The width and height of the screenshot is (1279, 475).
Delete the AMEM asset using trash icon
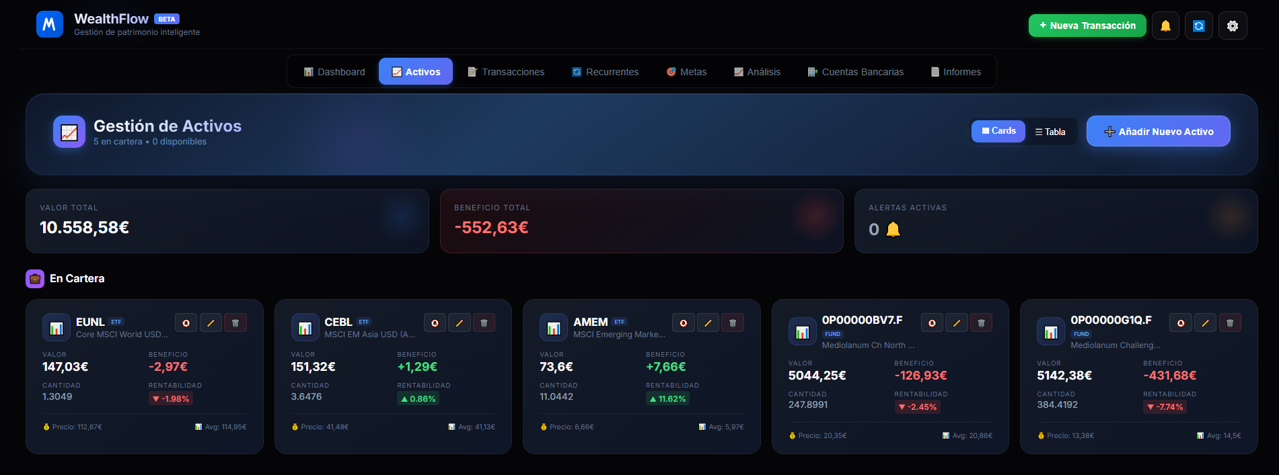point(733,323)
